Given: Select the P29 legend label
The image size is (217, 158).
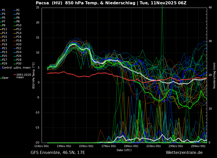Looking at the screenshot, I should [x=5, y=64].
